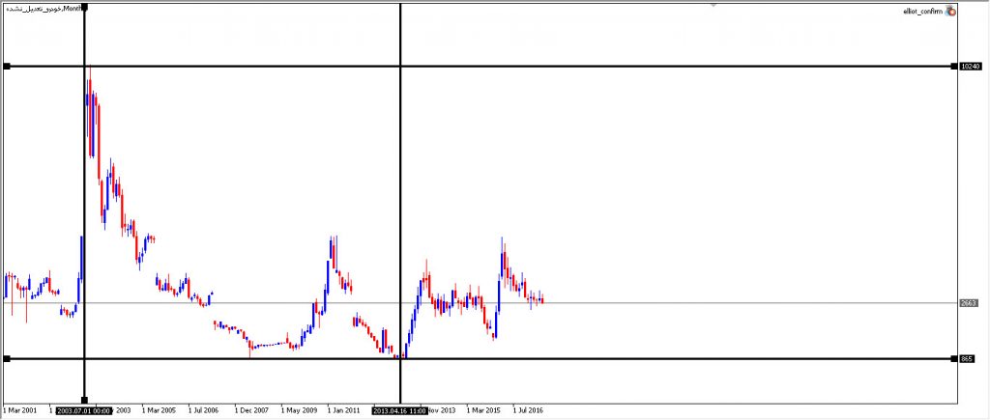The height and width of the screenshot is (420, 990).
Task: Grab the right handle of the 10240 line
Action: pos(954,67)
